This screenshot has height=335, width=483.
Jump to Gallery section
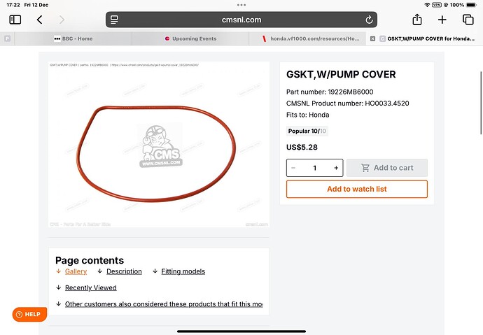[x=76, y=271]
